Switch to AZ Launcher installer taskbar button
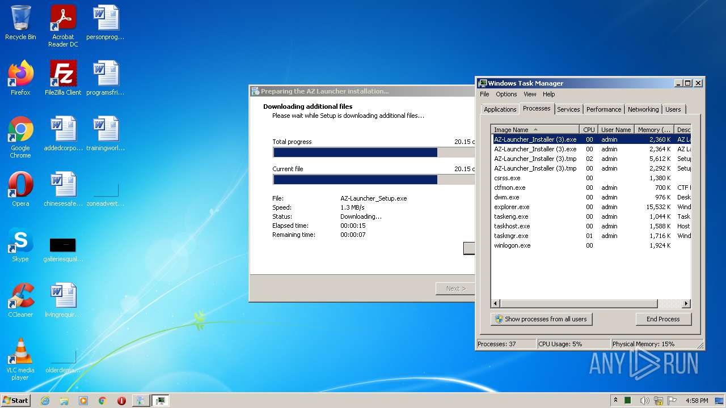 pos(141,401)
